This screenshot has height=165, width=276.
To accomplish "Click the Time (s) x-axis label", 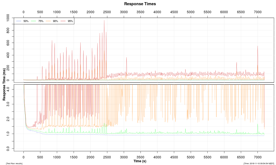I will coord(140,161).
